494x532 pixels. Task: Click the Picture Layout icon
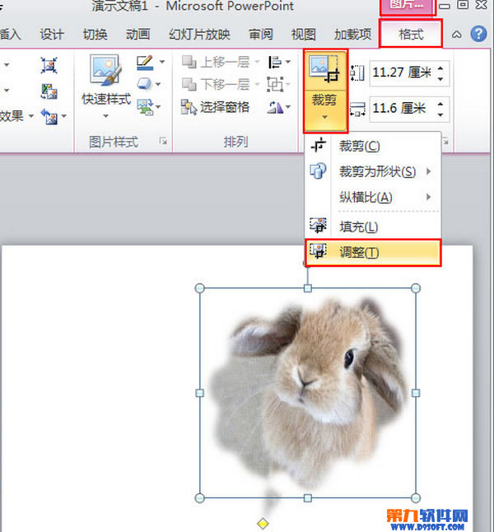pyautogui.click(x=145, y=106)
